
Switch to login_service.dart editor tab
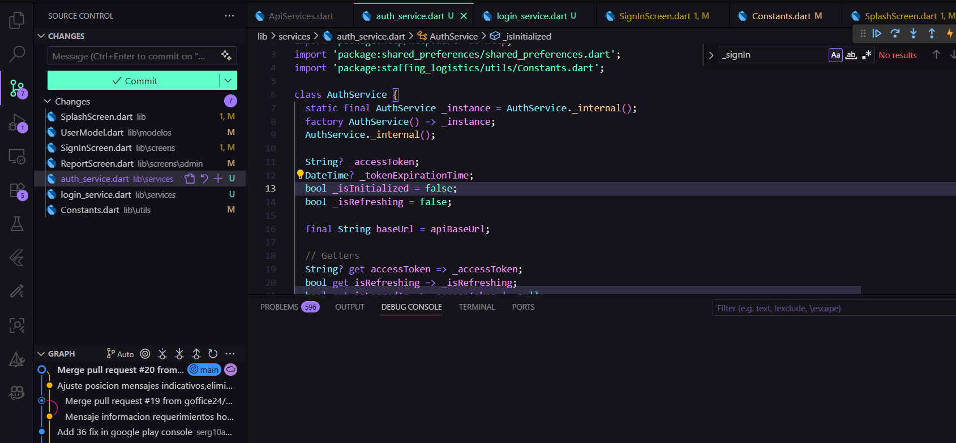click(531, 16)
